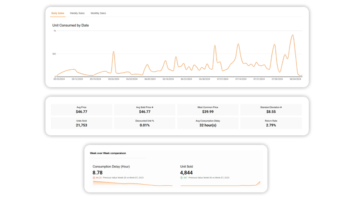Switch to the Monthly Sales tab
This screenshot has width=354, height=199.
coord(98,13)
